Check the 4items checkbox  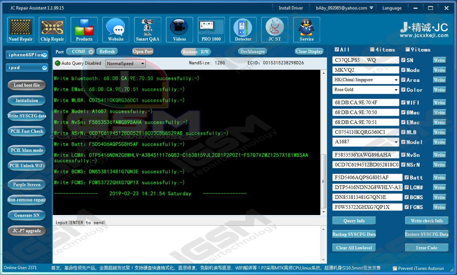(x=372, y=50)
